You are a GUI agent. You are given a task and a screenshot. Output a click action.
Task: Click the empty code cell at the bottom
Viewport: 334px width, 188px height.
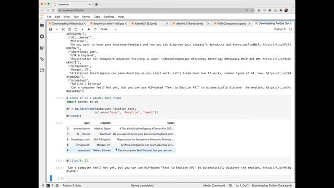pyautogui.click(x=178, y=178)
